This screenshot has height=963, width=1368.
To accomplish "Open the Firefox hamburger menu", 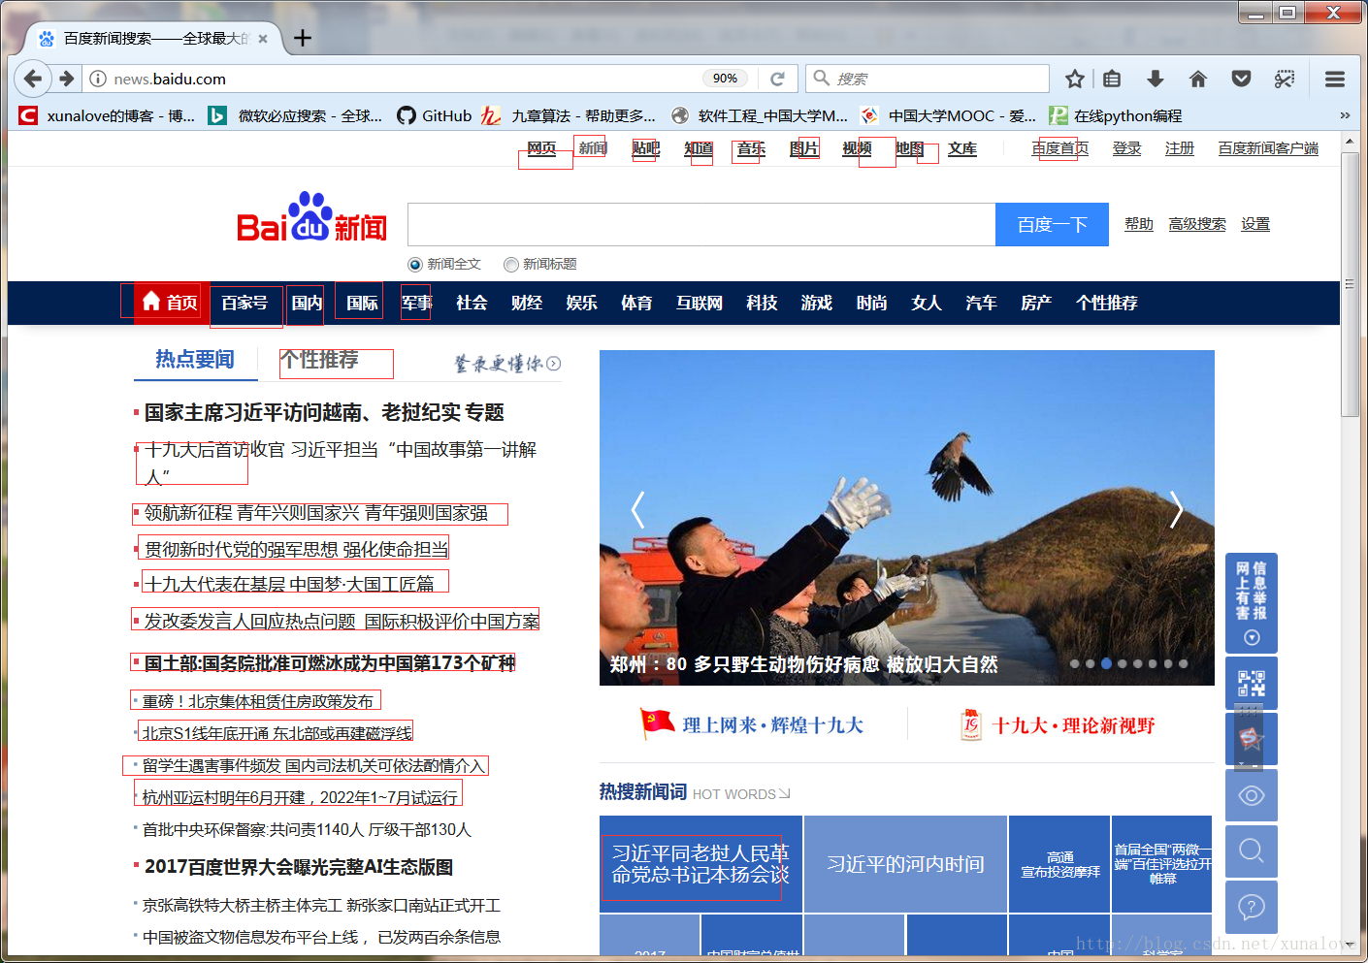I will [1335, 79].
